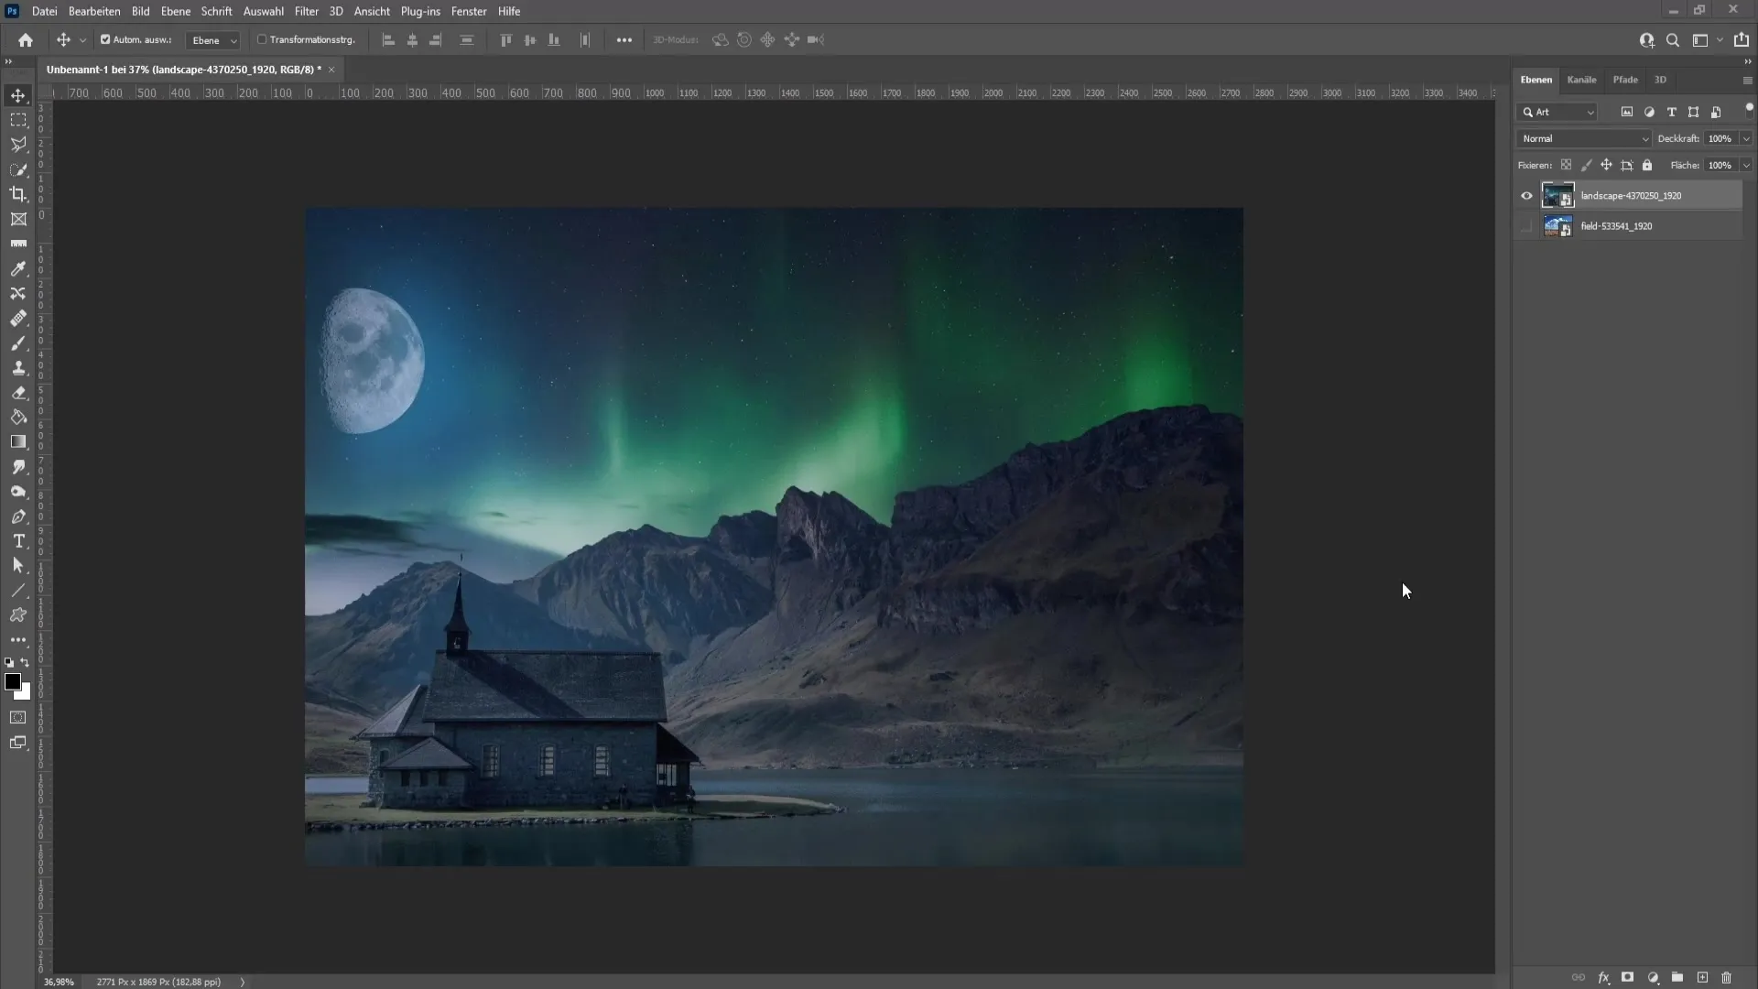This screenshot has width=1758, height=989.
Task: Select the Crop tool
Action: click(x=18, y=193)
